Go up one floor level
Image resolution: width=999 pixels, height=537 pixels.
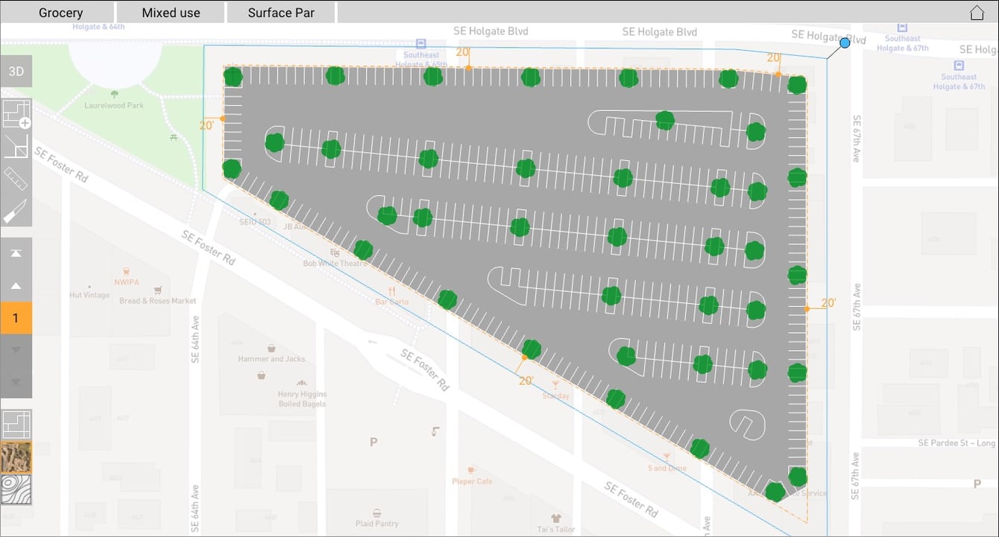pyautogui.click(x=16, y=286)
